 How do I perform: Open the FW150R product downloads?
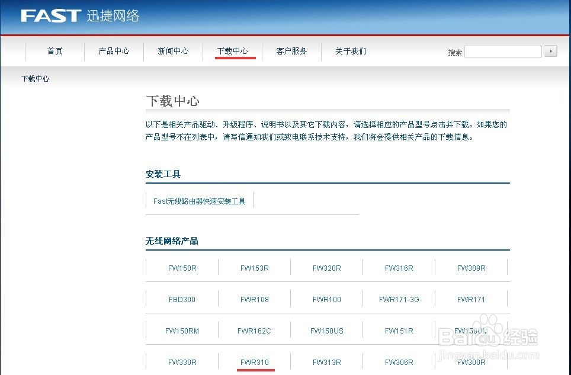[x=182, y=268]
